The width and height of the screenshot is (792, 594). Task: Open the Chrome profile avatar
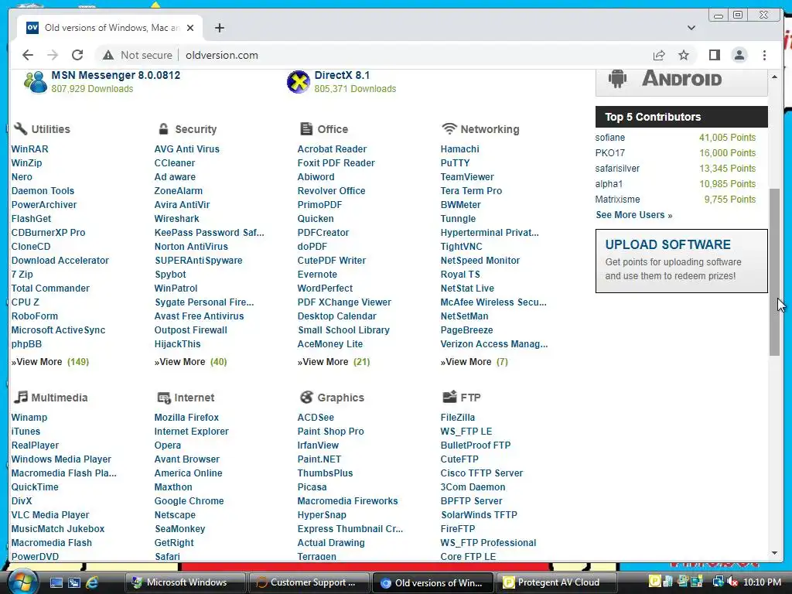coord(739,55)
